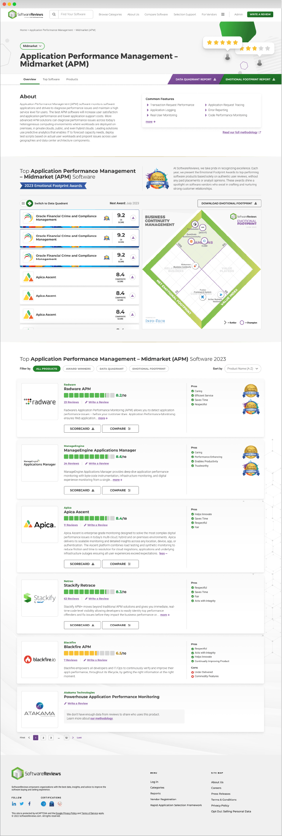This screenshot has width=282, height=836.
Task: Open Browse Categories in top navigation
Action: coord(110,14)
